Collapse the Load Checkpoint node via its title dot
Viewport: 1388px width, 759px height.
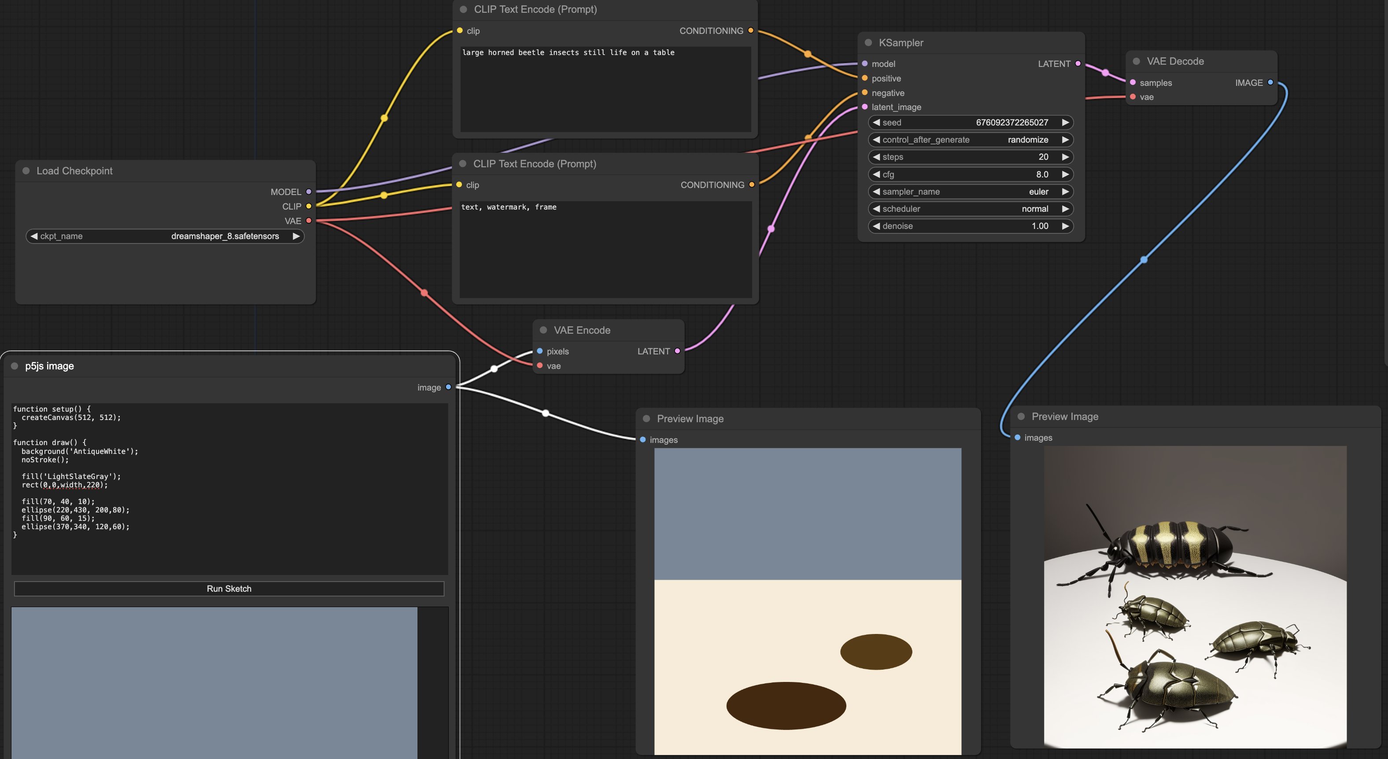[x=26, y=171]
